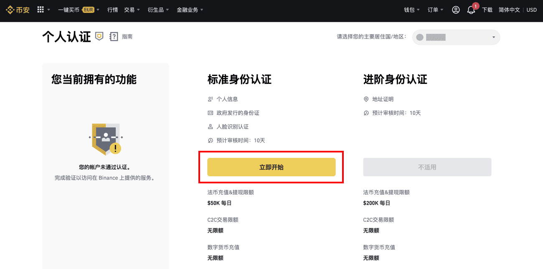Expand the 交易 dropdown menu
The width and height of the screenshot is (543, 269).
pos(130,10)
